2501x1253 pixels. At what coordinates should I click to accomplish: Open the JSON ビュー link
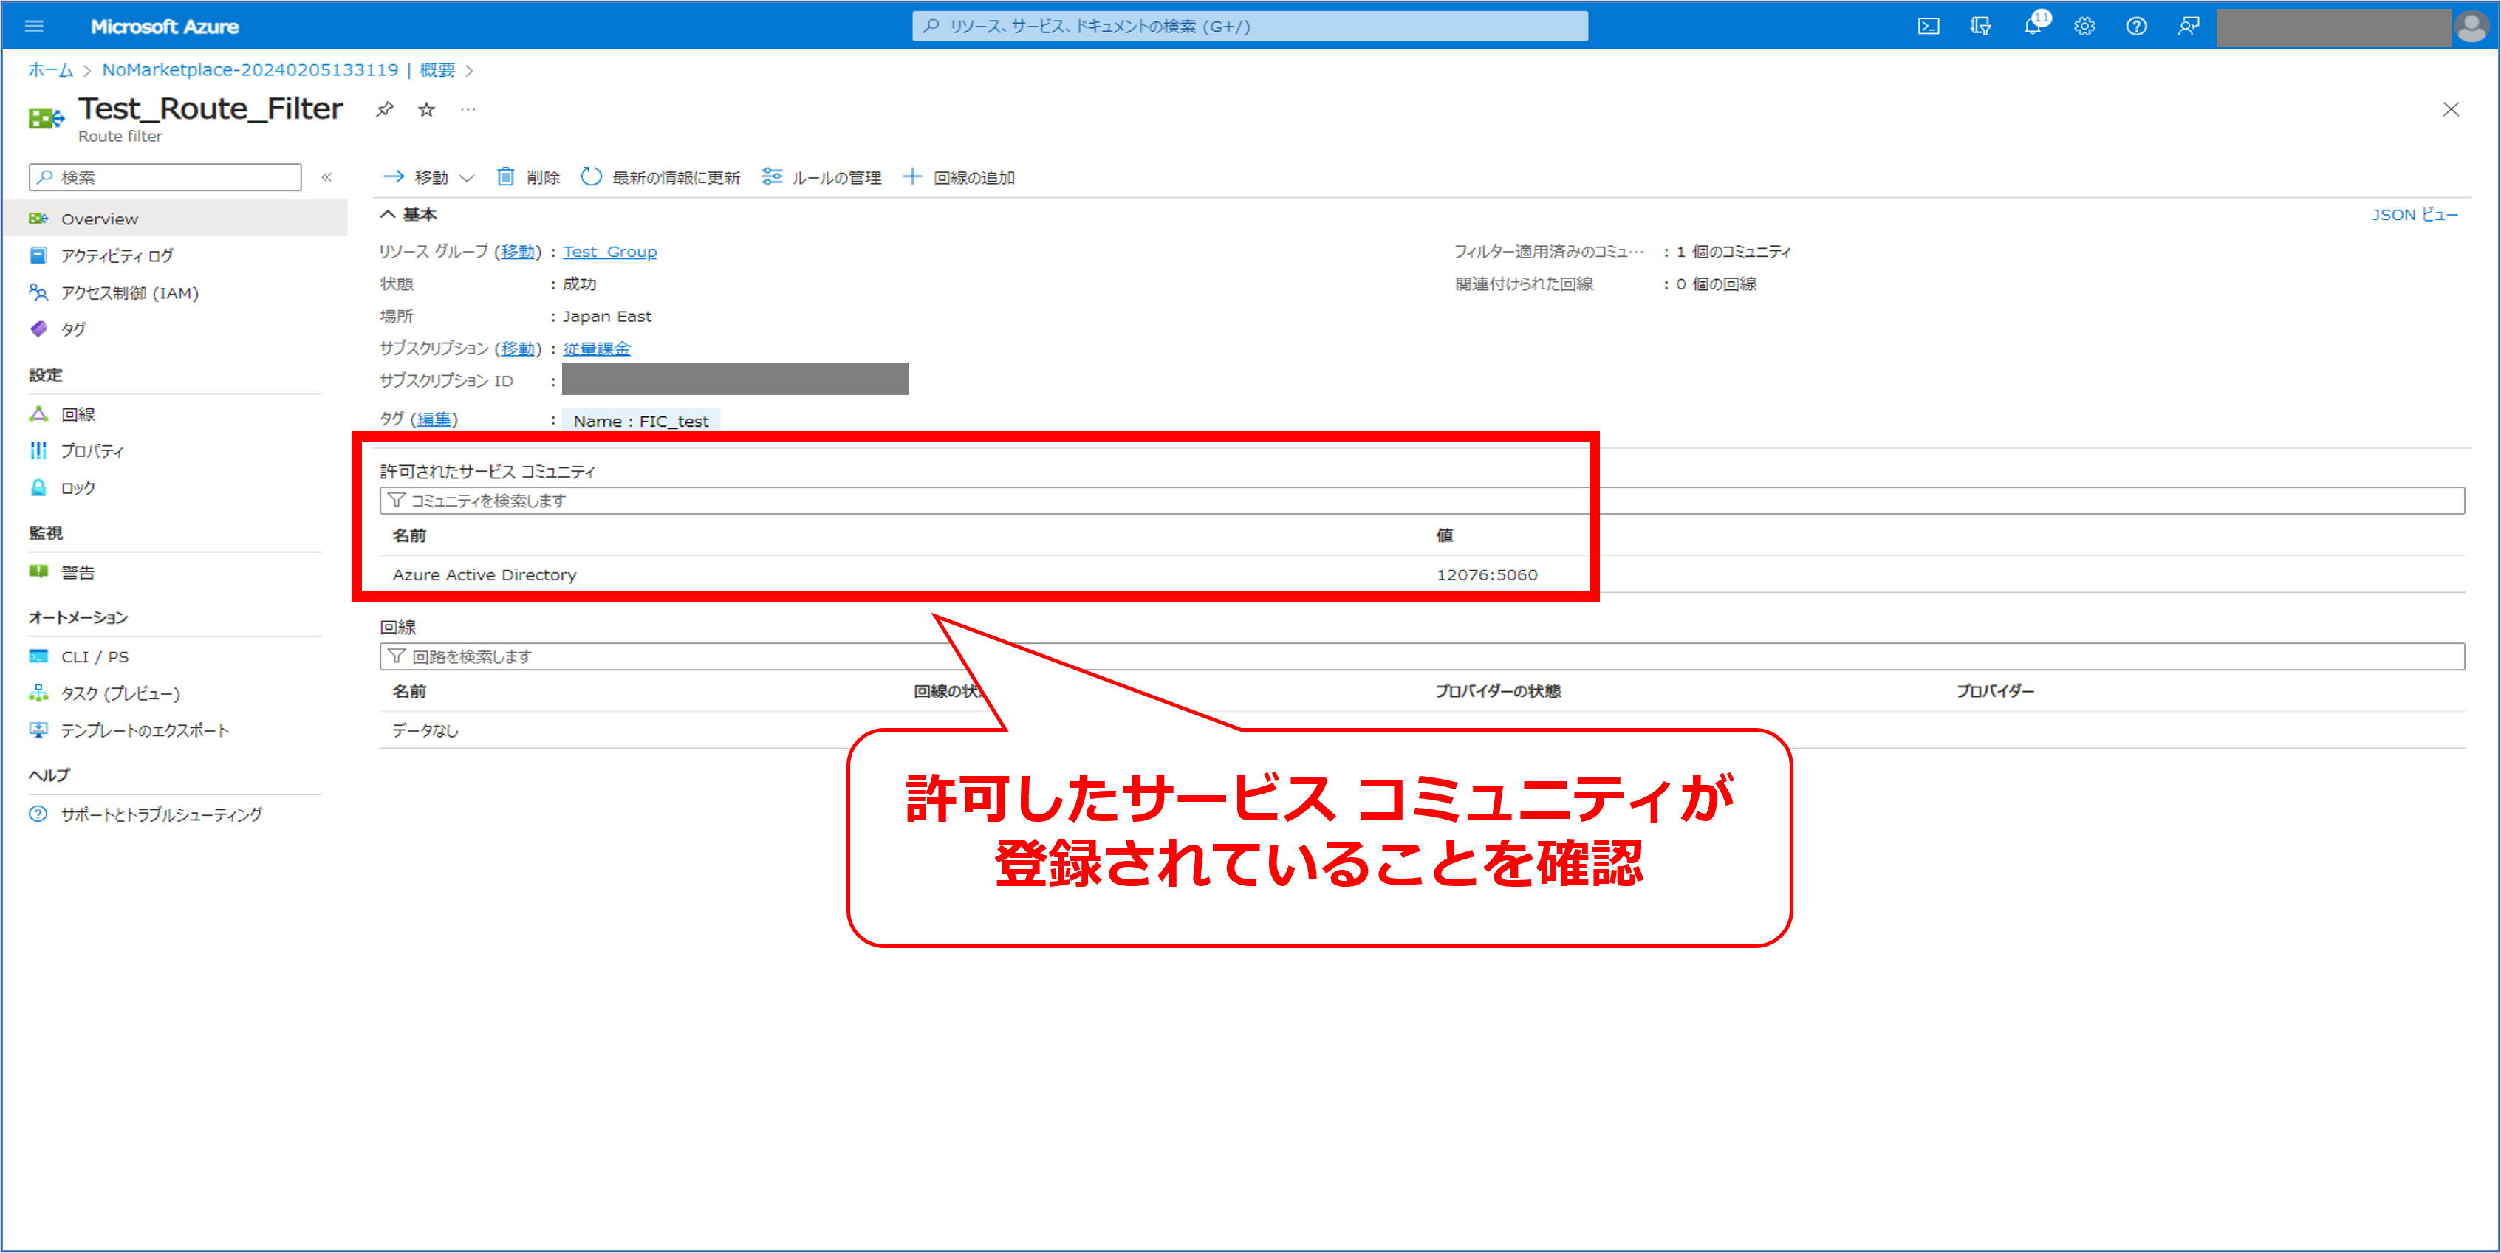click(x=2414, y=215)
